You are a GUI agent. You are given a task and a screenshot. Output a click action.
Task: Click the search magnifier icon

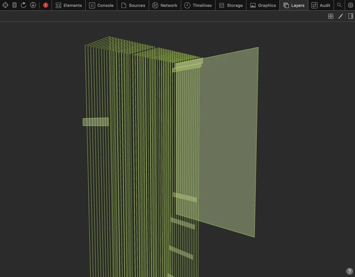click(x=339, y=5)
